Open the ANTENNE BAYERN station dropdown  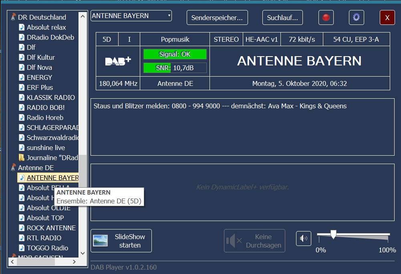click(131, 16)
